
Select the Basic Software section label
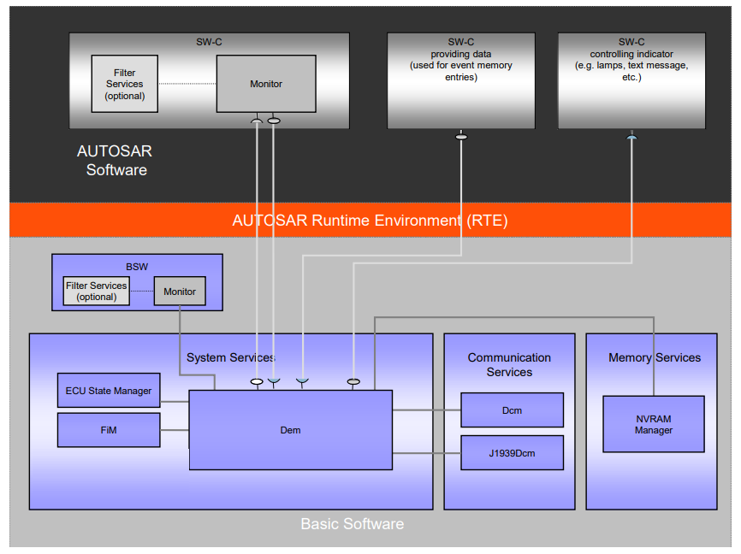(x=352, y=524)
